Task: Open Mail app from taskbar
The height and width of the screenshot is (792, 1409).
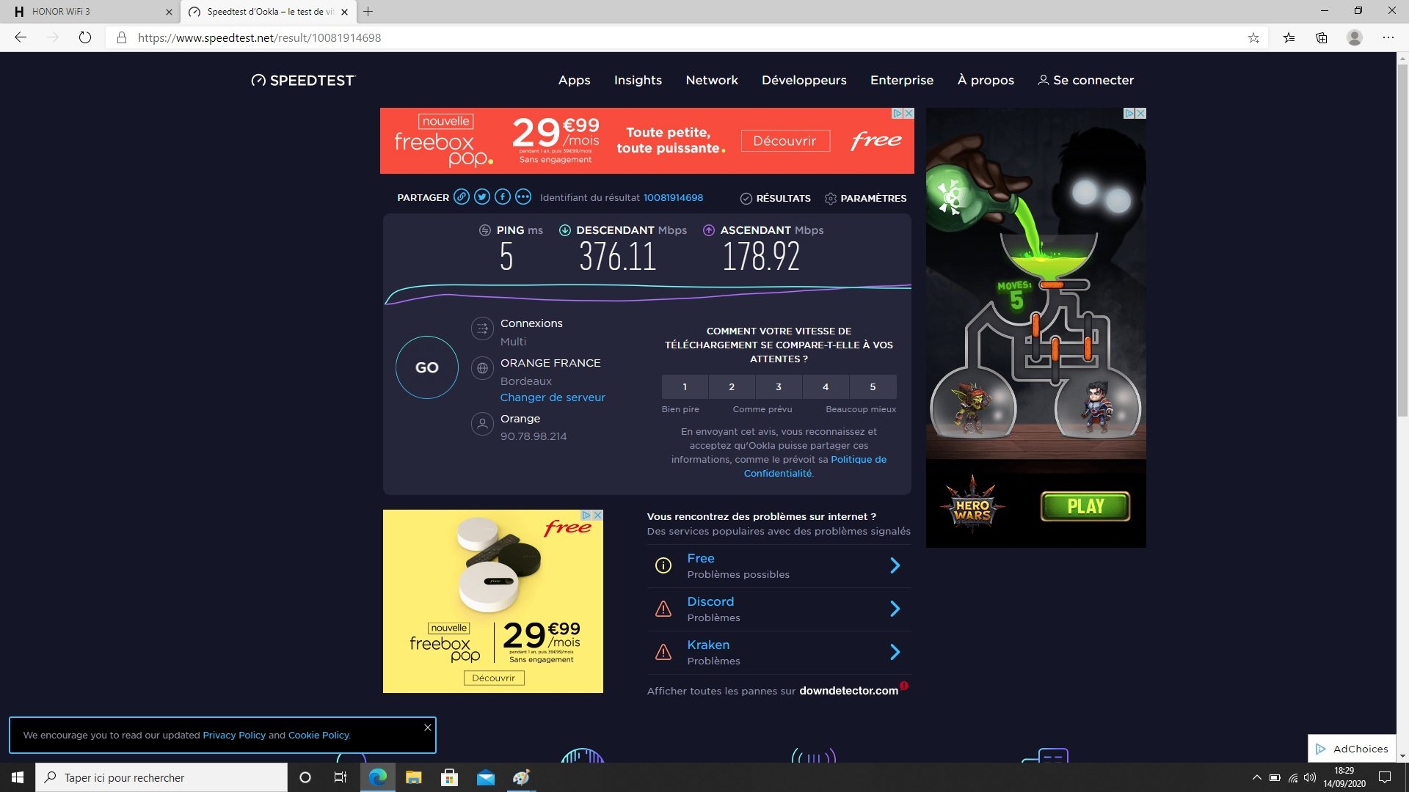Action: click(485, 777)
